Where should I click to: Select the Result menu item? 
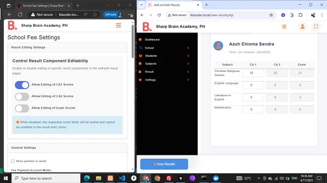point(149,72)
